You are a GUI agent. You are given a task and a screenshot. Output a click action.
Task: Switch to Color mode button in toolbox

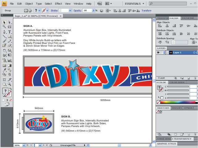(x=3, y=100)
